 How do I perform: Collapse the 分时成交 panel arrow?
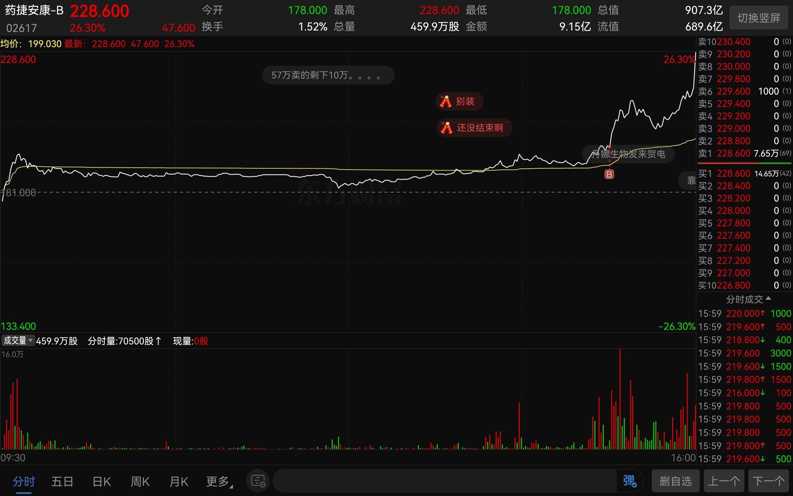tap(769, 299)
